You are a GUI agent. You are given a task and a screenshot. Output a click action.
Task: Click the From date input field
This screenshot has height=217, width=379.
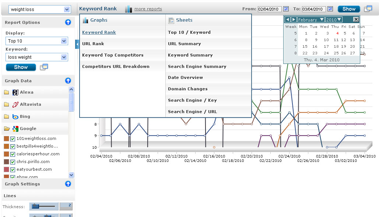pyautogui.click(x=269, y=9)
